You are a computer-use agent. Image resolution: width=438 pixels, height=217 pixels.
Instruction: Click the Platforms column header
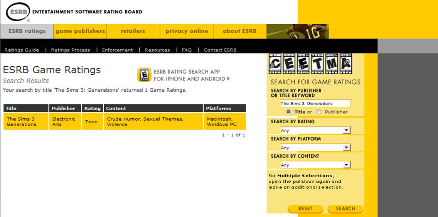click(224, 108)
